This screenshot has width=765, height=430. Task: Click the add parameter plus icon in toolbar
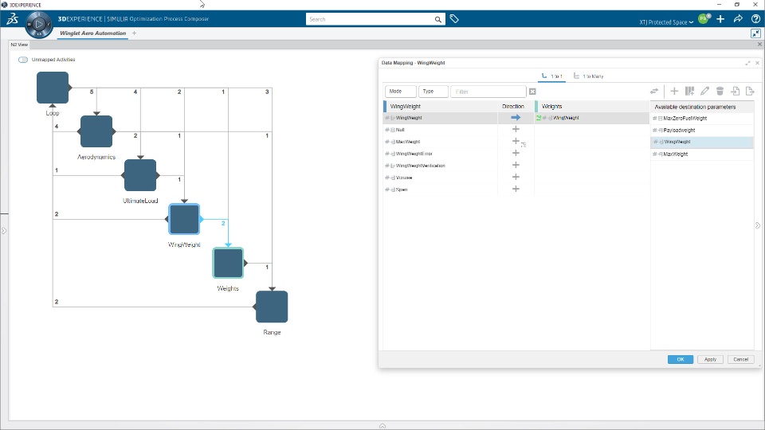pyautogui.click(x=674, y=91)
